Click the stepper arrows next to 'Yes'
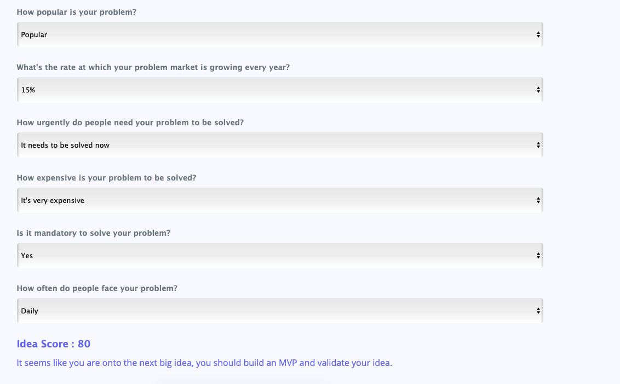 point(538,255)
